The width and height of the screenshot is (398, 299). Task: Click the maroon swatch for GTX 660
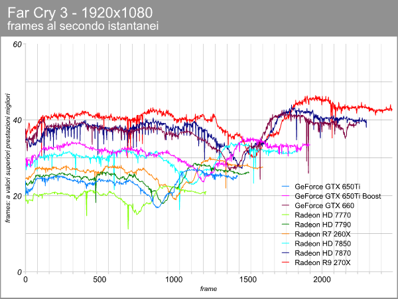[x=285, y=205]
